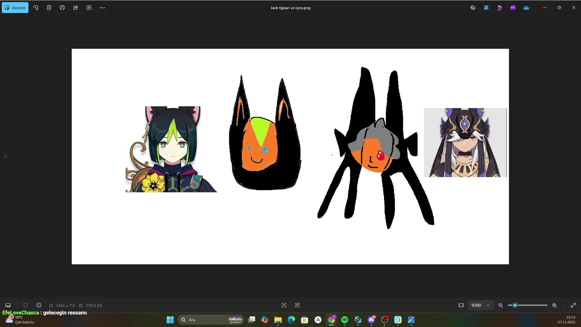Click the file name kaslı tignari ve cyno.png

[290, 8]
